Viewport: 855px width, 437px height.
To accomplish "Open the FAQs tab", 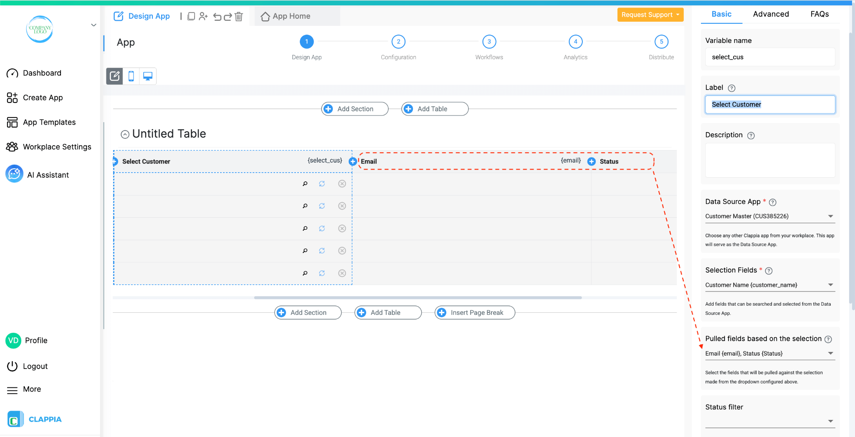I will pyautogui.click(x=819, y=14).
